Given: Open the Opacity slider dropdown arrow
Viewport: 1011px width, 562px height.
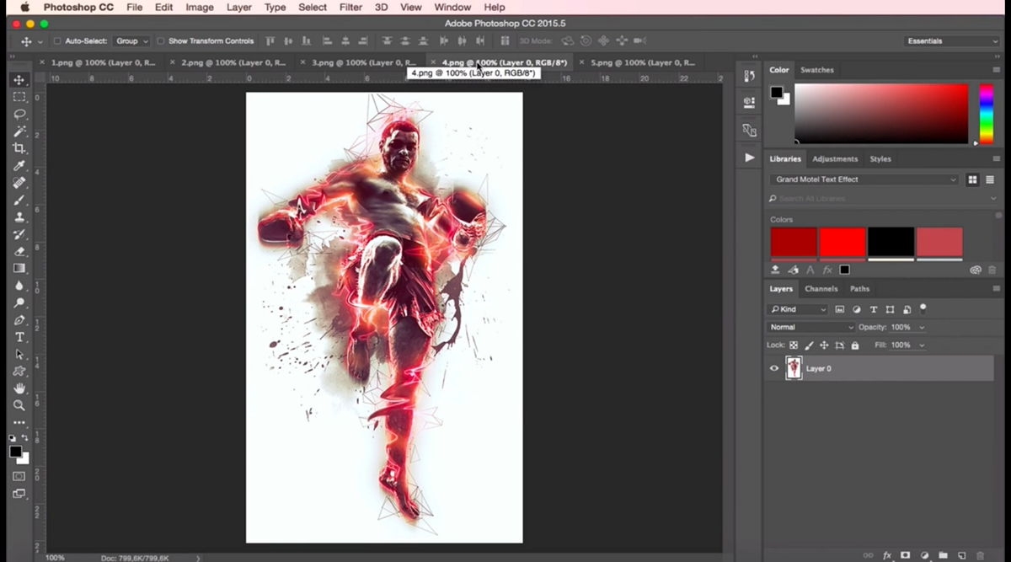Looking at the screenshot, I should click(x=922, y=327).
